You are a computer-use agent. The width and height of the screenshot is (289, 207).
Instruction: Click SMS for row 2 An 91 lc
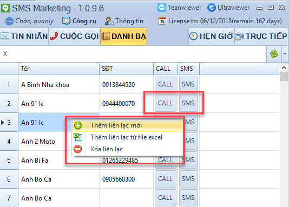188,103
